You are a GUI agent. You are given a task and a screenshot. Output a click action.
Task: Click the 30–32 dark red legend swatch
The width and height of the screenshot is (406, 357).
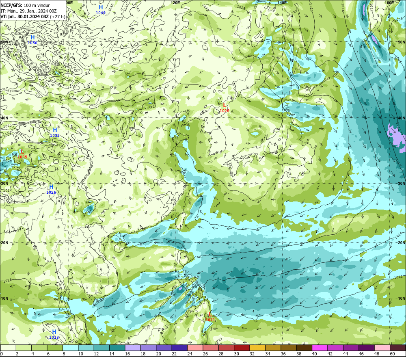point(242,348)
